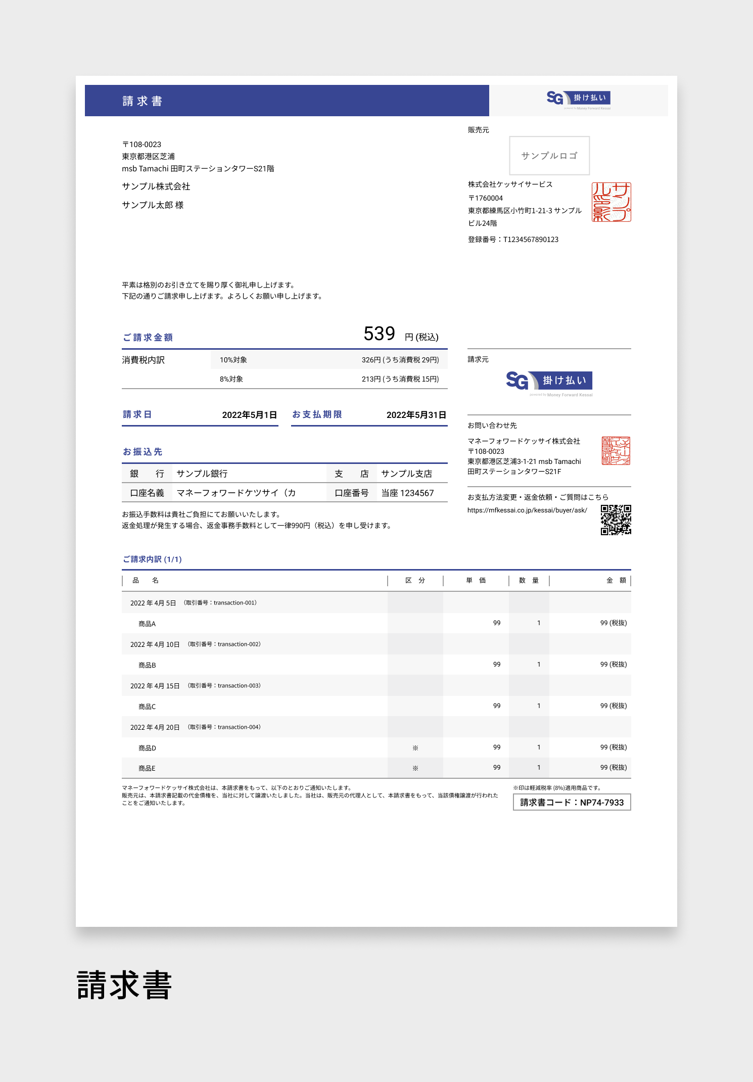The height and width of the screenshot is (1082, 753).
Task: Click unit price 99 for 商品C
Action: coord(497,706)
